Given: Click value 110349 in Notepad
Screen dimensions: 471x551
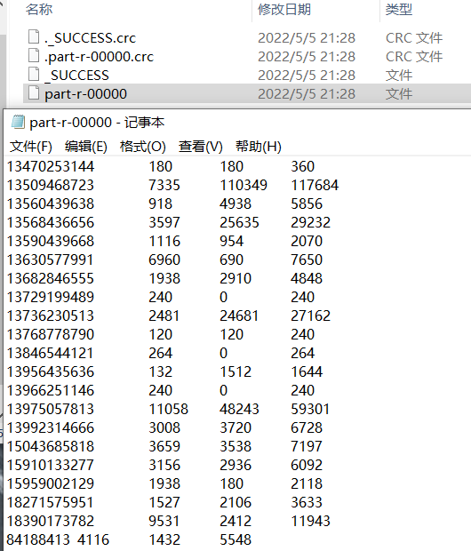Looking at the screenshot, I should 243,185.
